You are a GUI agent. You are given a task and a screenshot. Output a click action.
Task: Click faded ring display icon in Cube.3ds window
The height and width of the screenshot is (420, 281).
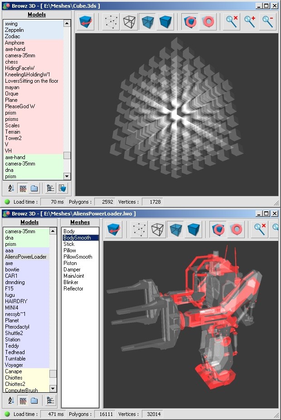208,21
